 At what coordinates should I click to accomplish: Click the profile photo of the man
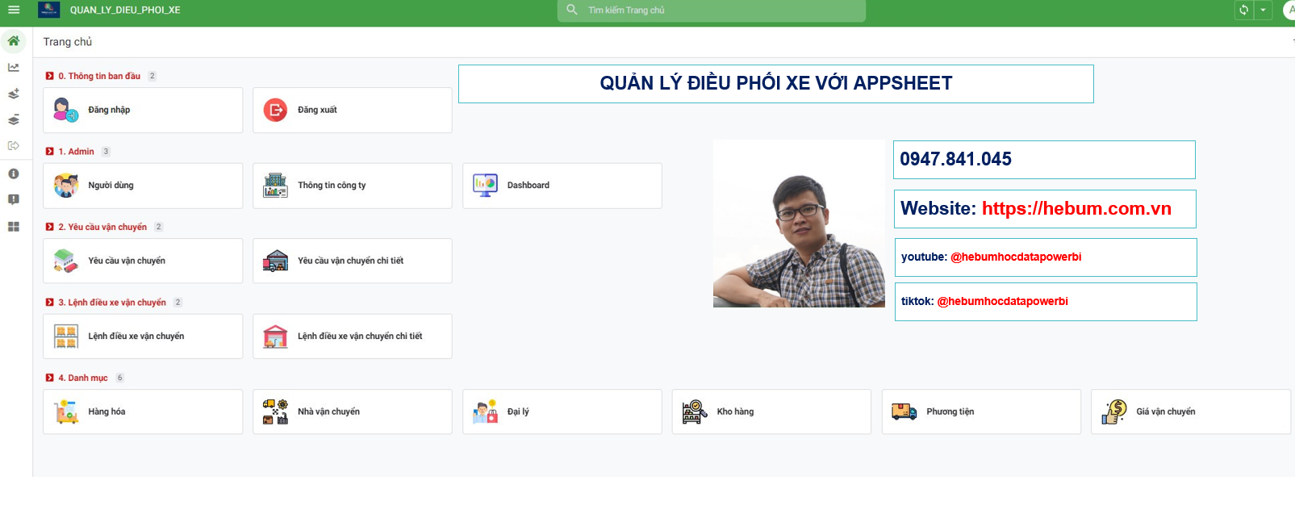point(799,224)
